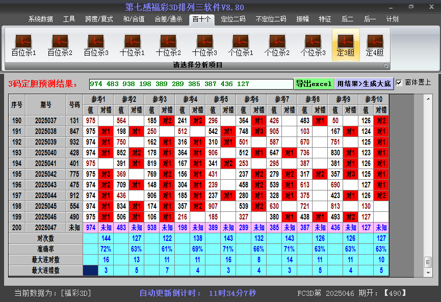Click 用结果>生成大底 button
441x302 pixels.
point(364,84)
